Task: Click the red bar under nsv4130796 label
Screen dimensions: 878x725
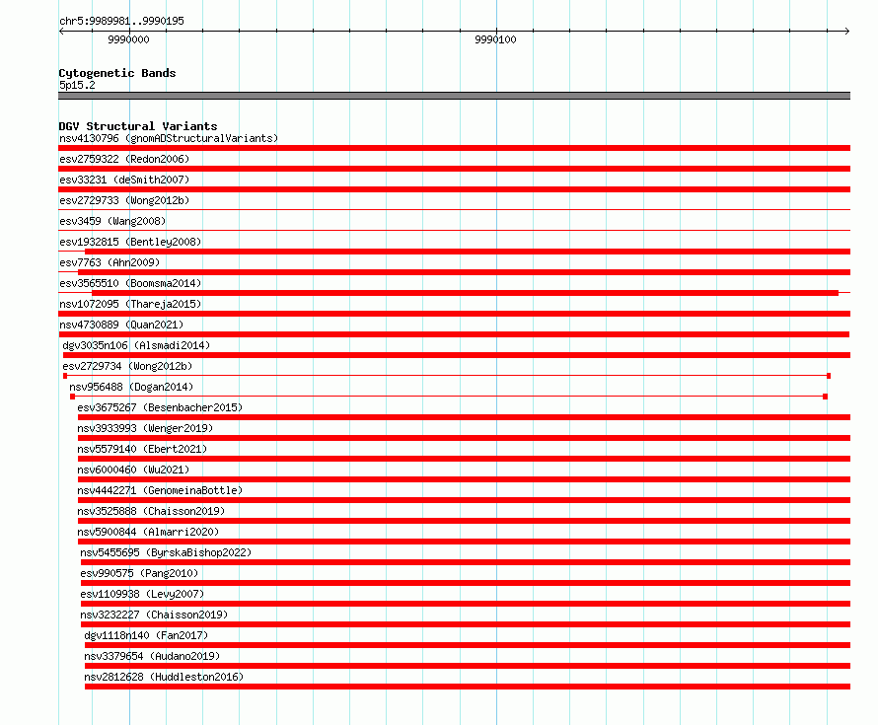Action: point(454,148)
